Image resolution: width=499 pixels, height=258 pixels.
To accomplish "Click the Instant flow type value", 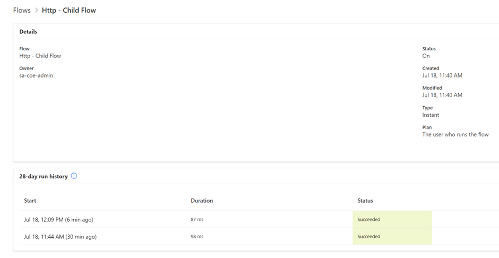I will [431, 115].
